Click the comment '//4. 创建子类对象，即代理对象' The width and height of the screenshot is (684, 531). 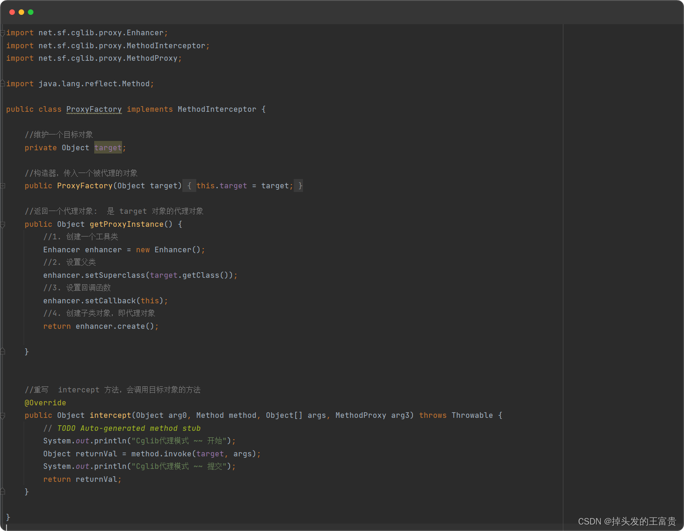pos(99,313)
